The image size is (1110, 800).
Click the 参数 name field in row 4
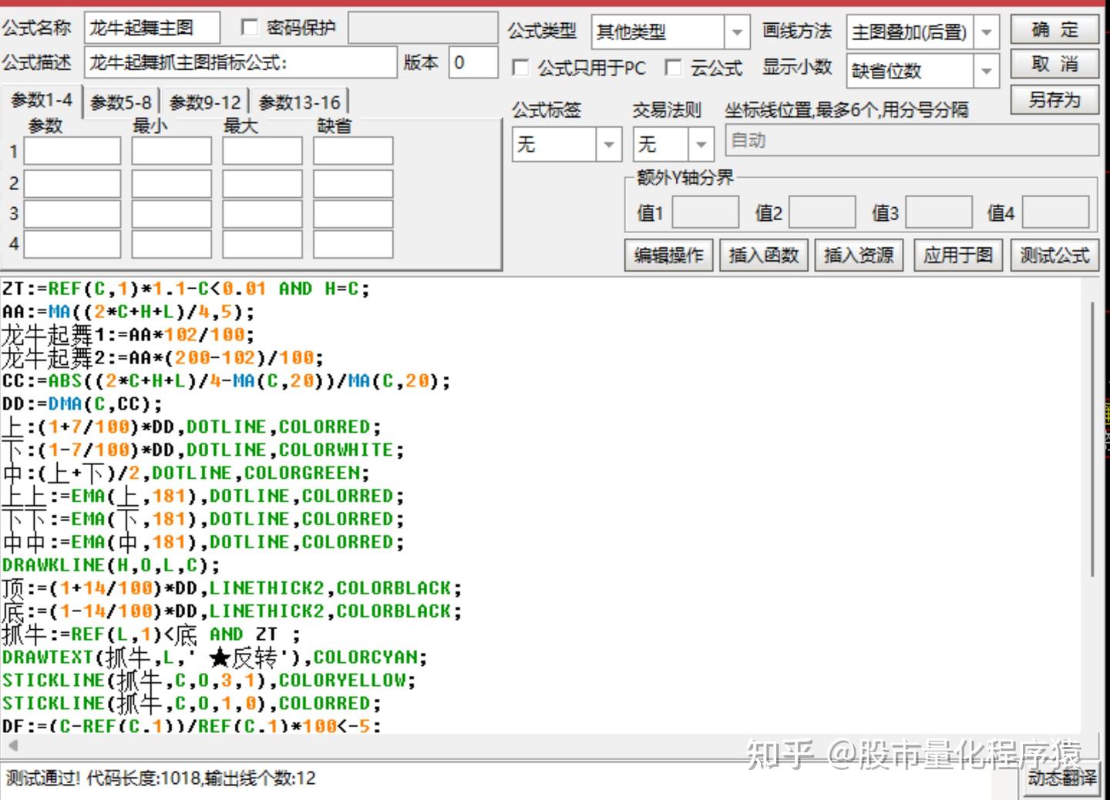coord(72,244)
